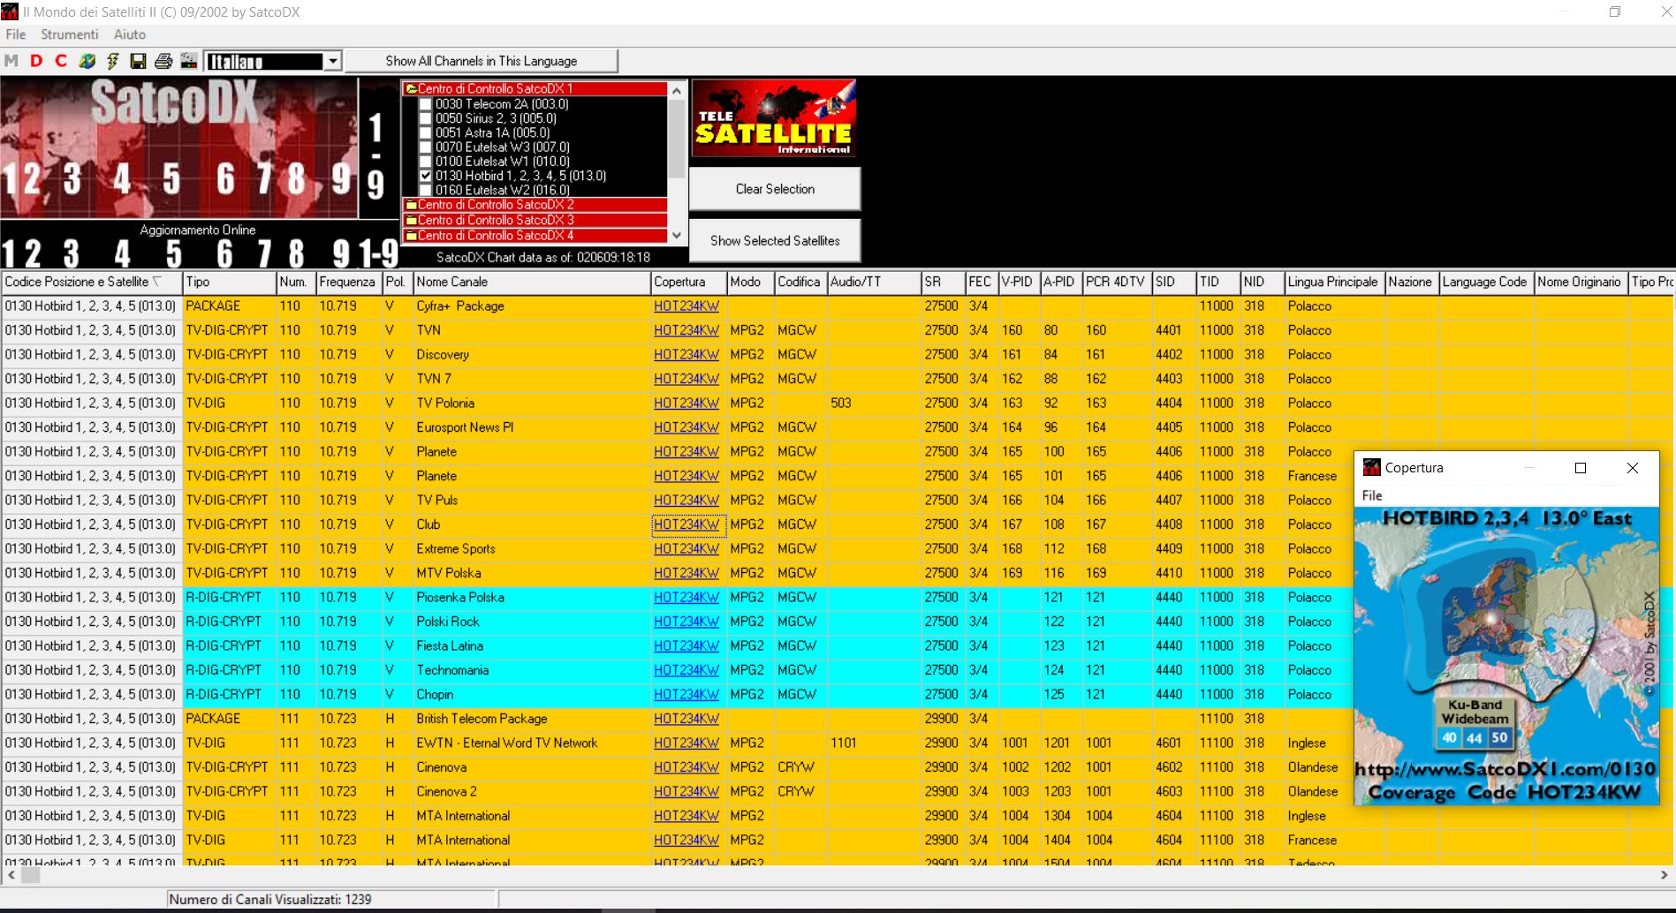Click the gray M toolbar icon
This screenshot has width=1676, height=913.
pos(11,61)
